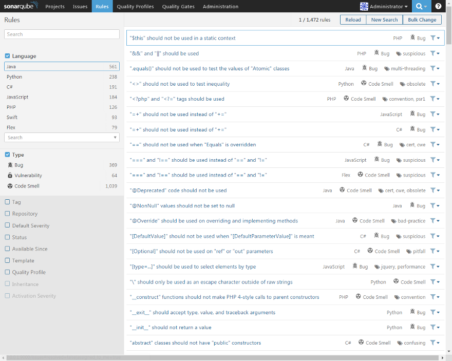This screenshot has width=452, height=361.
Task: Click the Administrator avatar icon
Action: (x=364, y=6)
